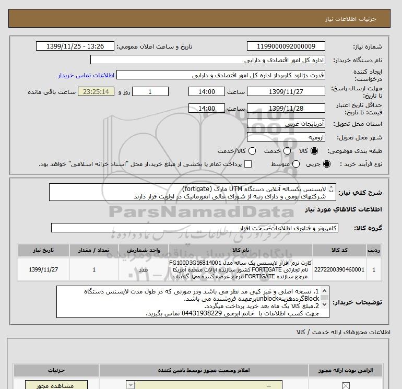Select the متوسط purchase type radio

coord(296,164)
